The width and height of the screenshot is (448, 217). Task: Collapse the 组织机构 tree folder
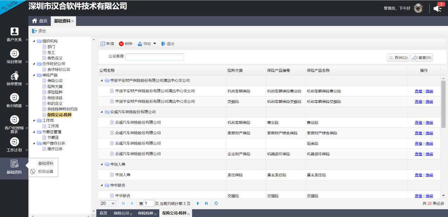[x=34, y=41]
